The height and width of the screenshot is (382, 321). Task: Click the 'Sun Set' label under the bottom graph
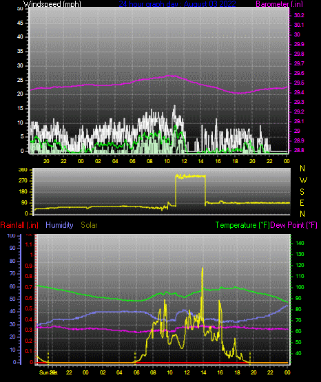48,372
